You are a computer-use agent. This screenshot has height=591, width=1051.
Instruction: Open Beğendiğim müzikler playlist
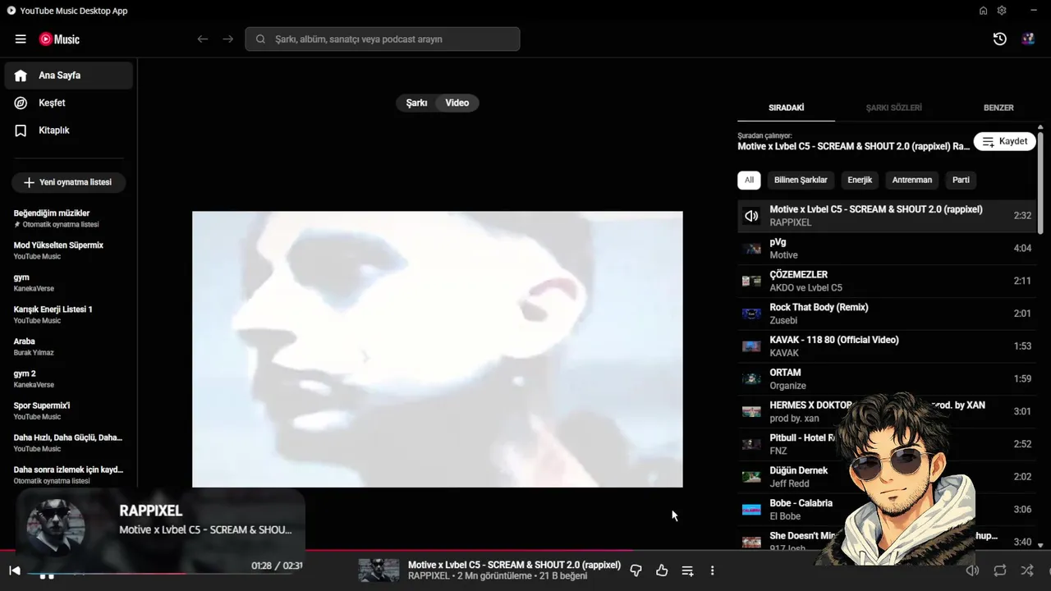[69, 218]
